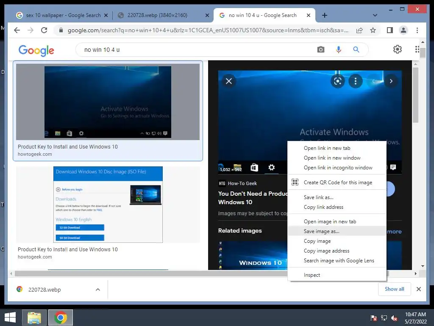Open Google quick settings gear
Viewport: 434px width, 326px height.
tap(397, 49)
